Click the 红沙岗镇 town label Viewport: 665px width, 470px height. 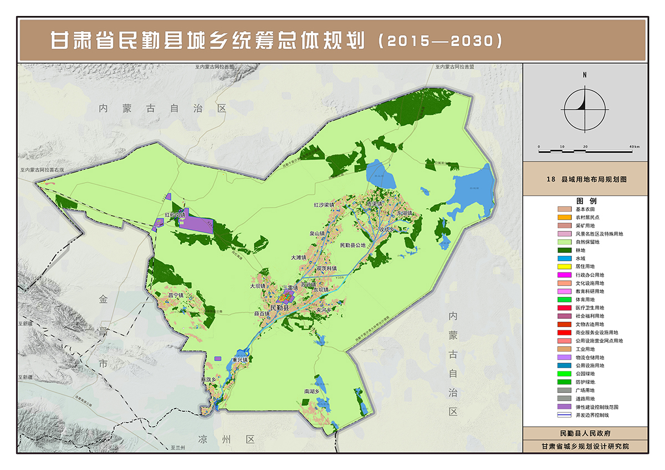(x=175, y=214)
